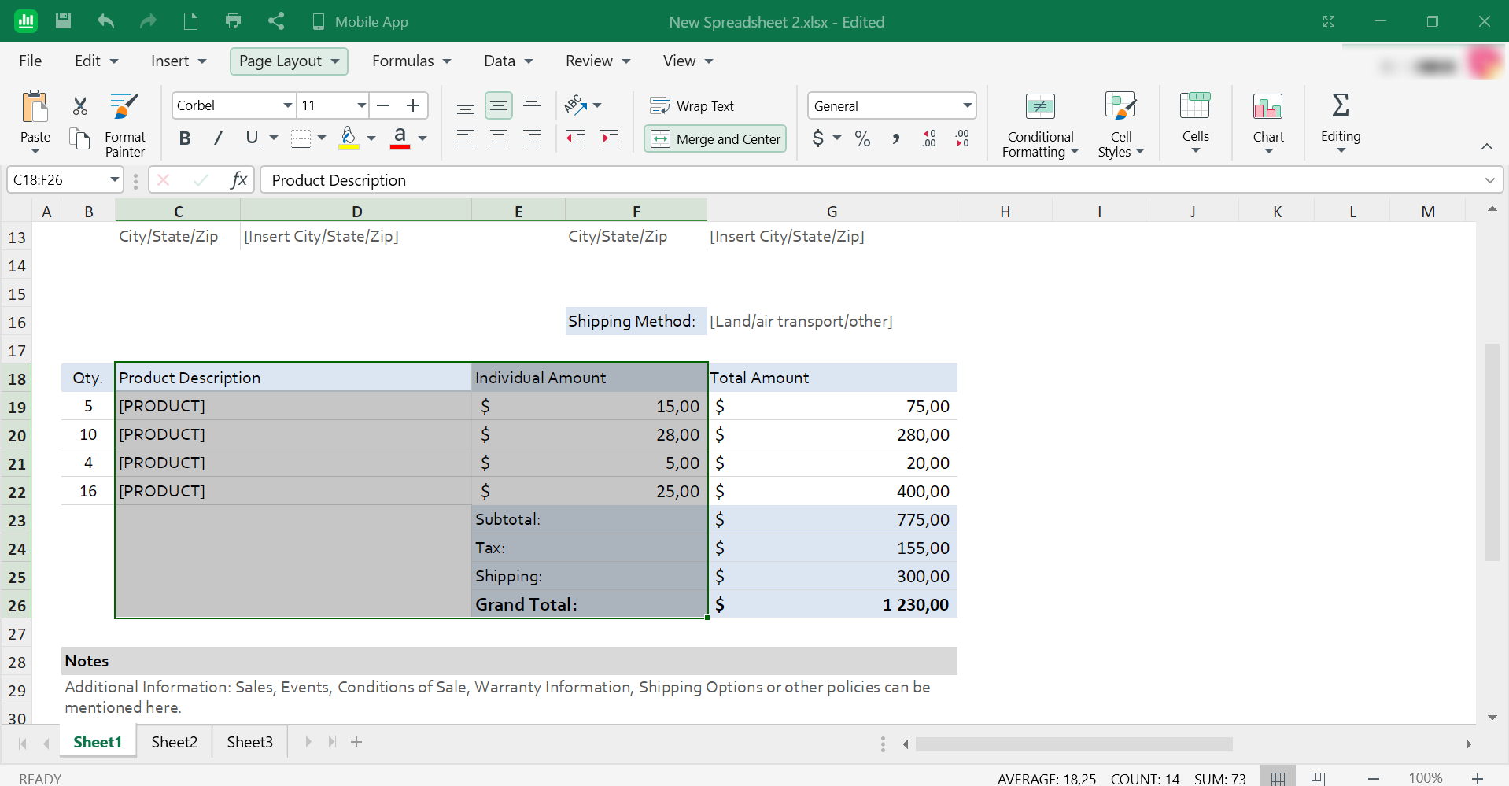1509x786 pixels.
Task: Decrease font size with minus button
Action: tap(384, 105)
